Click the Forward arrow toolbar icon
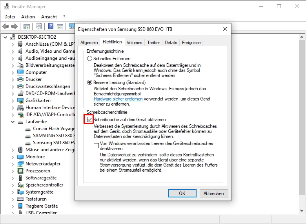 (15, 26)
